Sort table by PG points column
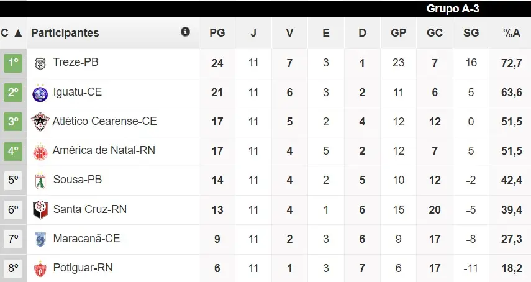531x282 pixels. (x=217, y=33)
